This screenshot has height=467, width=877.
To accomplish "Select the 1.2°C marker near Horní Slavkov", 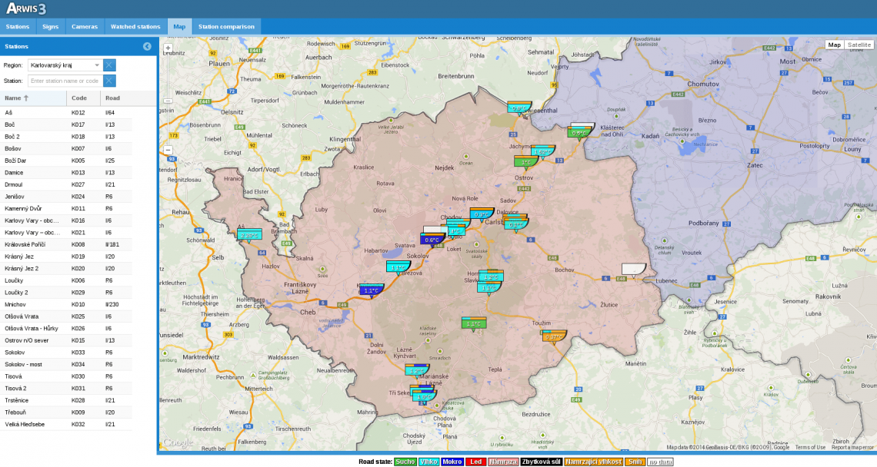I will pos(491,277).
